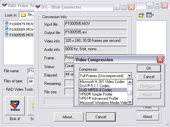Click the Video info field

[96, 41]
